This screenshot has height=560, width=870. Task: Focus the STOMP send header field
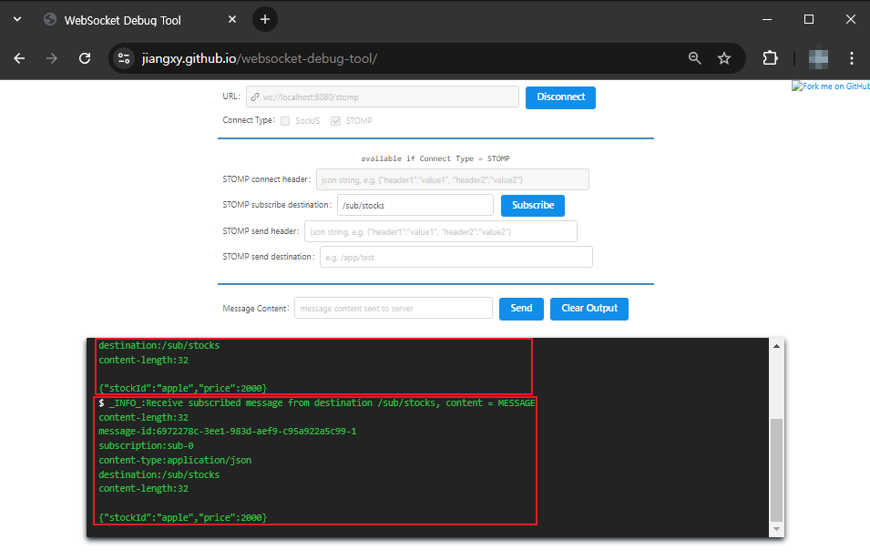point(441,231)
